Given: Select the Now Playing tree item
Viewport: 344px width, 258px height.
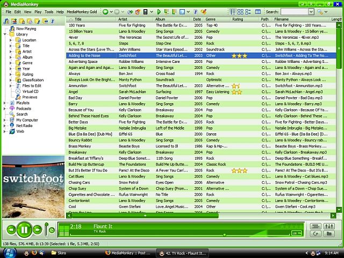Looking at the screenshot, I should point(26,28).
